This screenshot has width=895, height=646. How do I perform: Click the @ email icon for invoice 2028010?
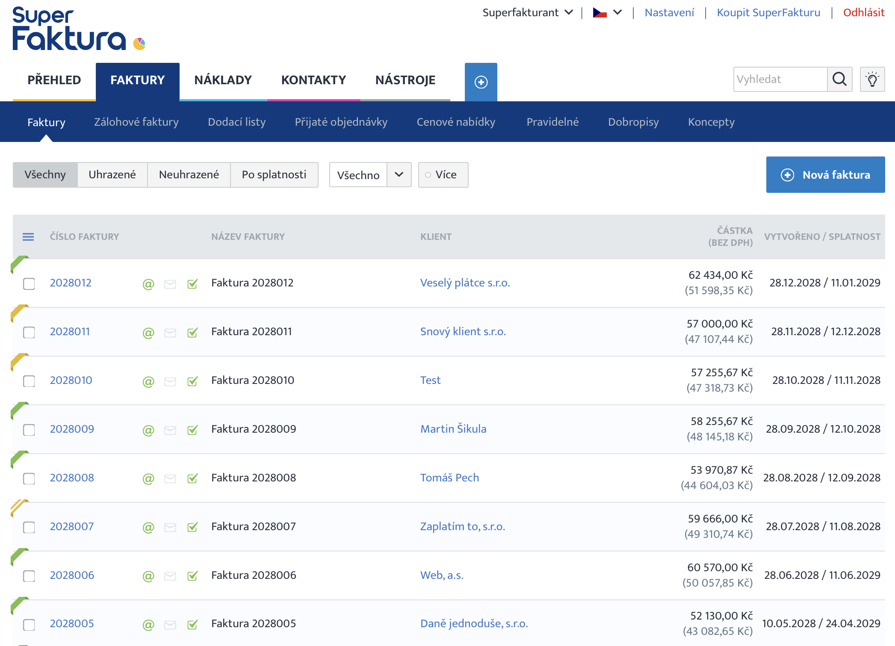click(x=148, y=381)
